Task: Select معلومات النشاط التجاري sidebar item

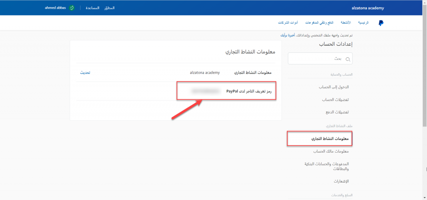Action: coord(319,139)
